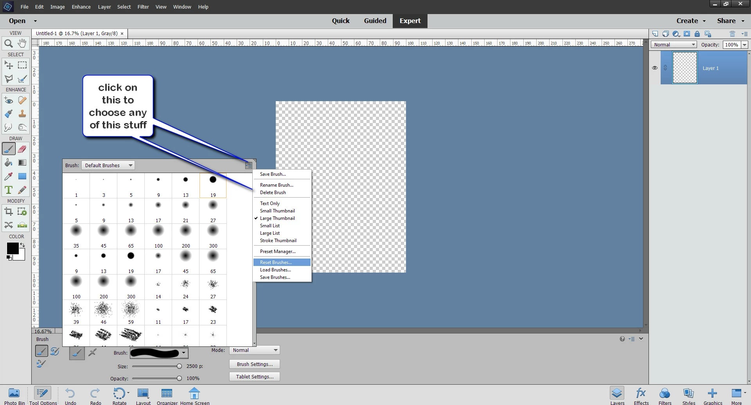The width and height of the screenshot is (751, 405).
Task: Choose Color Replacement brush in tool options
Action: click(41, 364)
